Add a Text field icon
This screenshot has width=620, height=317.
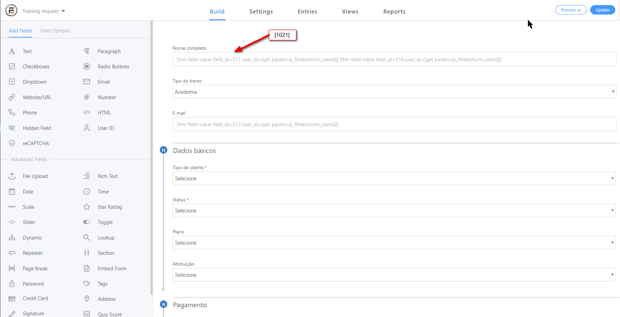pos(12,51)
